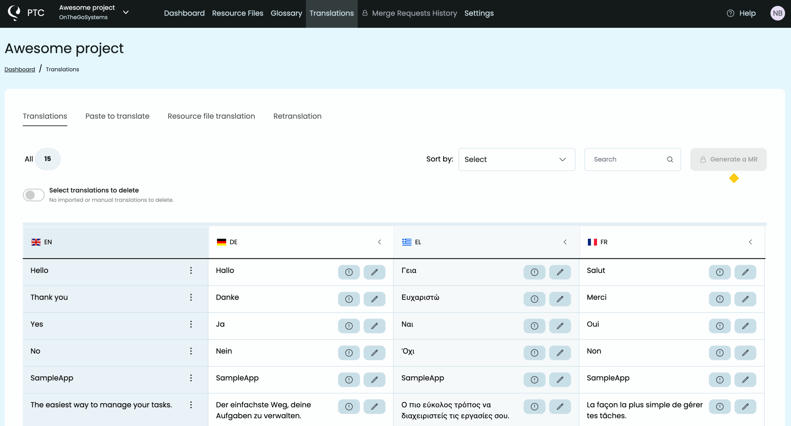Edit the German translation Danke
791x426 pixels.
pyautogui.click(x=374, y=299)
